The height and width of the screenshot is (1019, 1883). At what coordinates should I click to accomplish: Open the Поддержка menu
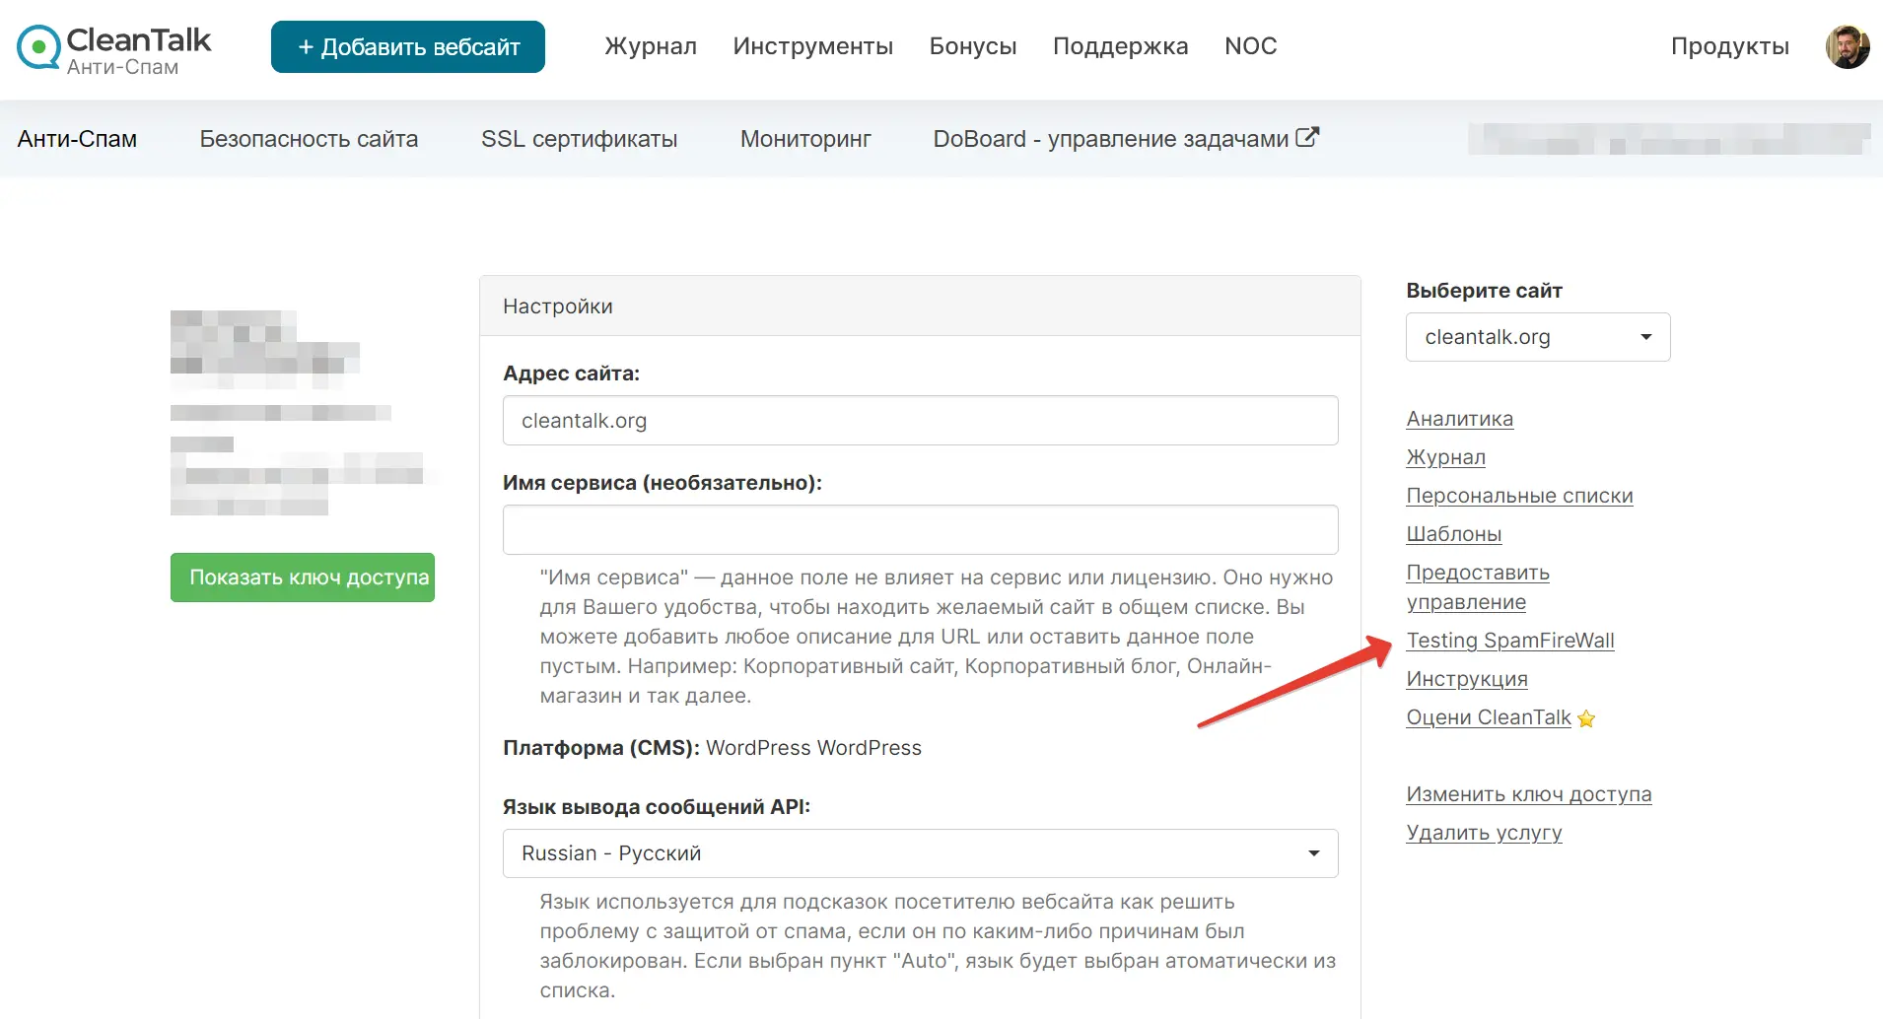(x=1121, y=46)
